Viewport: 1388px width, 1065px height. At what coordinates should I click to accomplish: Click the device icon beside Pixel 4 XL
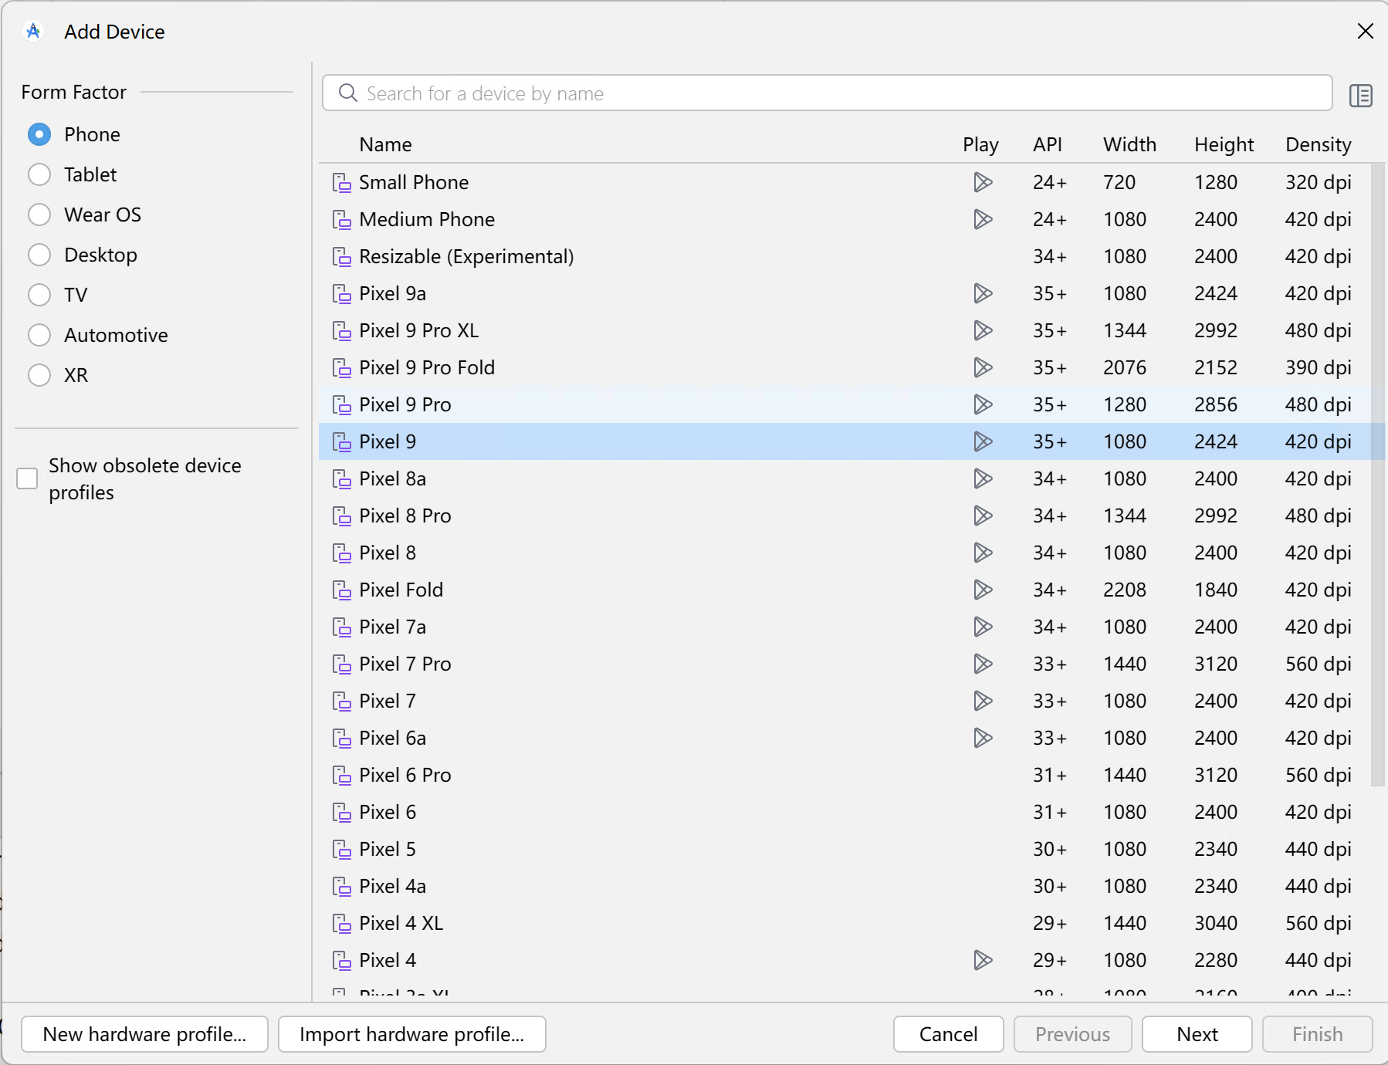341,924
